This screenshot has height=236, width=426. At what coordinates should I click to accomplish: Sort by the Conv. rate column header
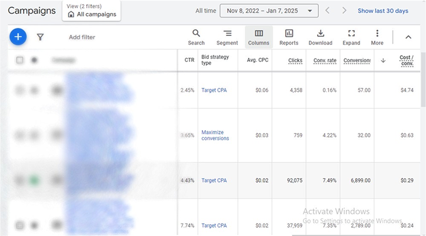(324, 60)
